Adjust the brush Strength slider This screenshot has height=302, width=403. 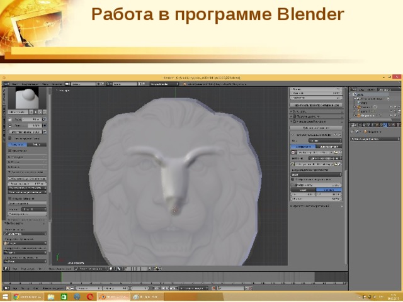[x=27, y=125]
